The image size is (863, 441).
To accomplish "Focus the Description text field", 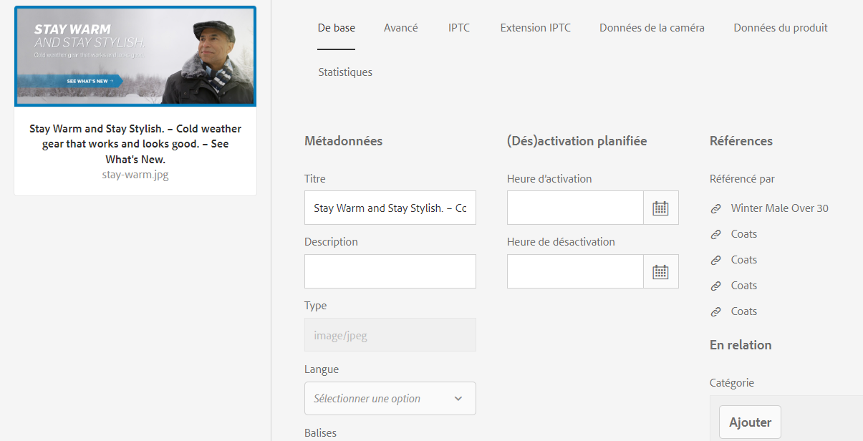I will pyautogui.click(x=390, y=271).
